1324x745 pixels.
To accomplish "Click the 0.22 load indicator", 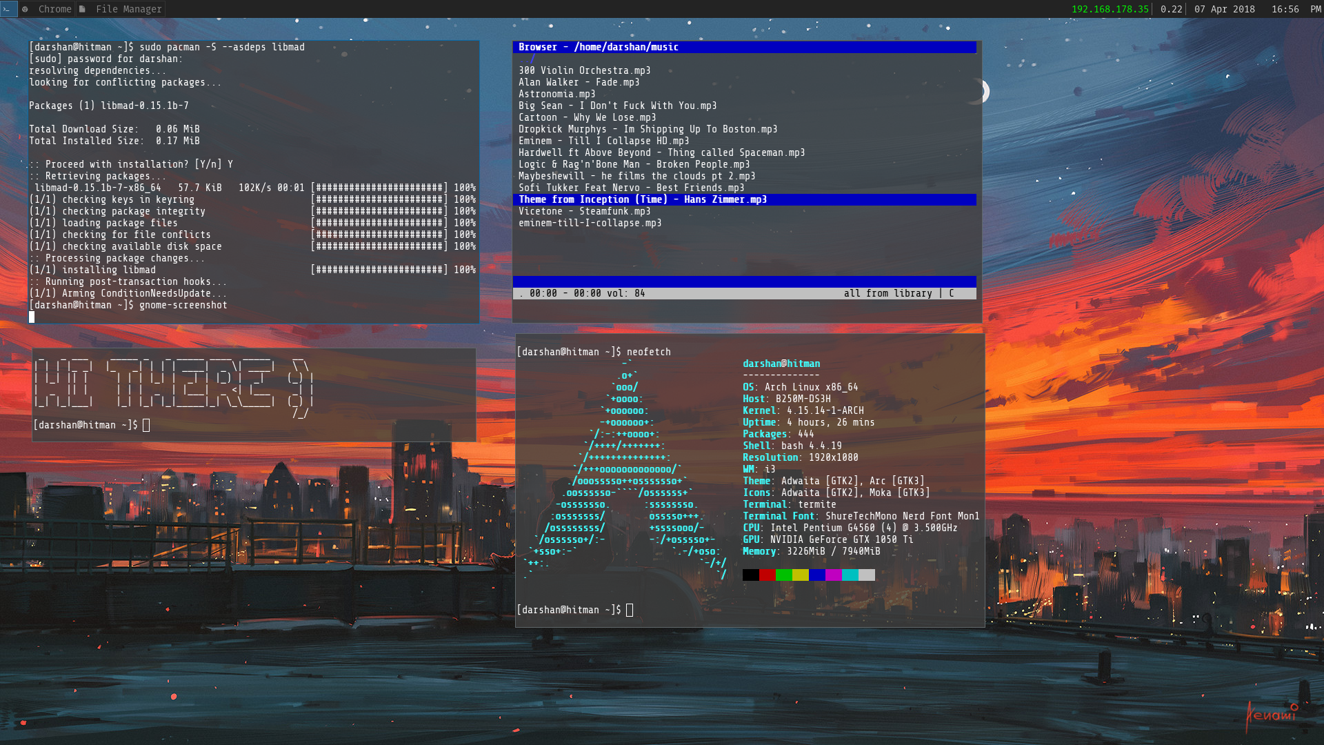I will 1171,9.
